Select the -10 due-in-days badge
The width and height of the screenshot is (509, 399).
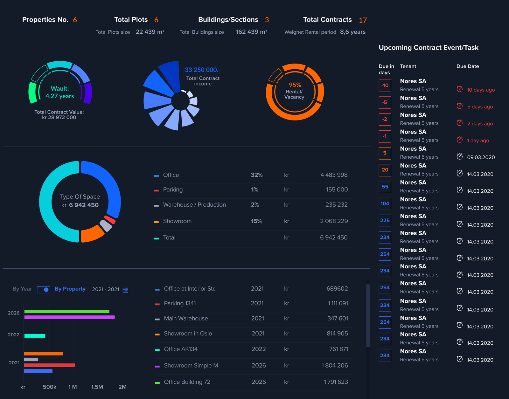[x=385, y=86]
